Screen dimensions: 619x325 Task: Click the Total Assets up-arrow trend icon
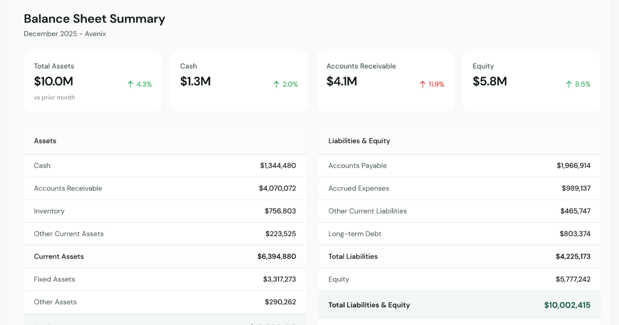click(131, 84)
